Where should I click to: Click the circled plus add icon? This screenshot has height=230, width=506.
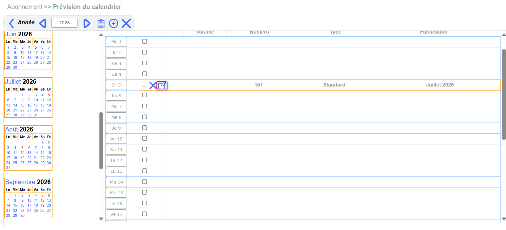click(114, 23)
